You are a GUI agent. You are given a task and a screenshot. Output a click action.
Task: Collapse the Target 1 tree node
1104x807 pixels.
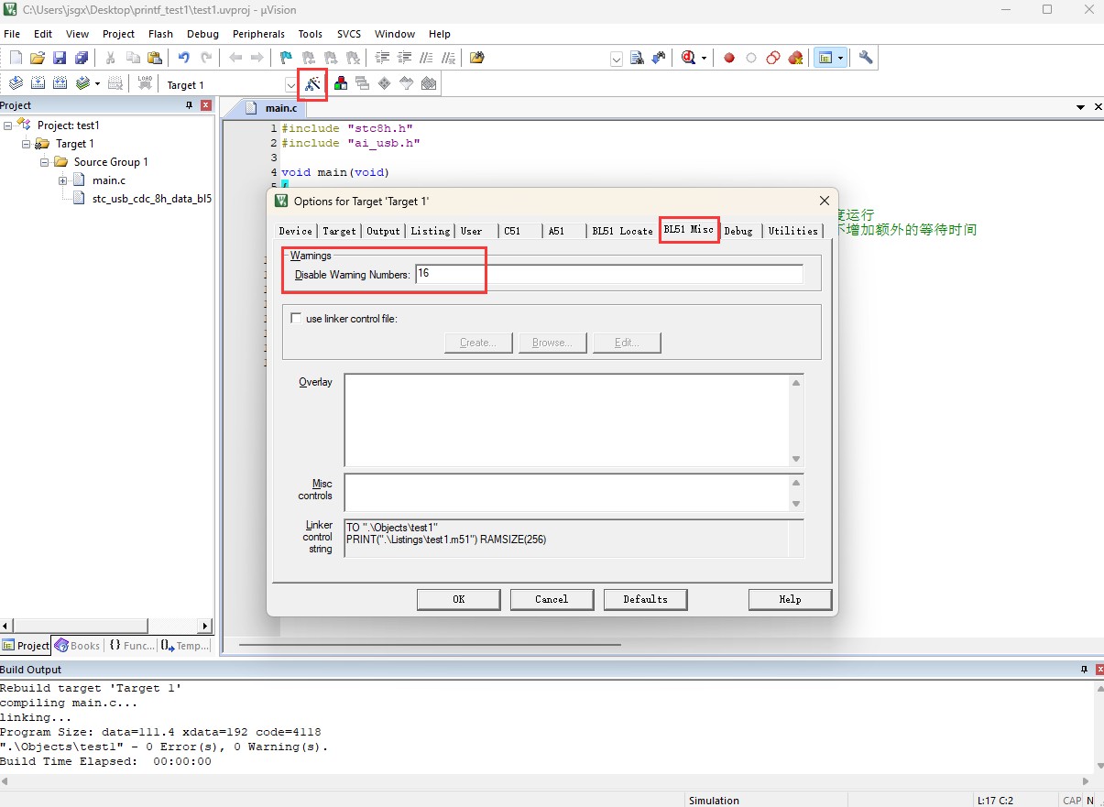(27, 144)
